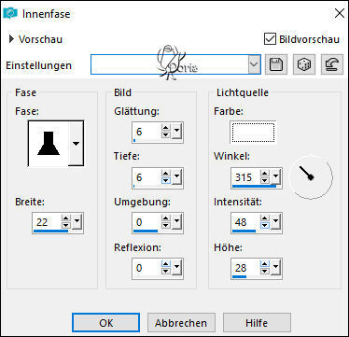The image size is (349, 337).
Task: Decrease Höhe value with down arrow
Action: (265, 272)
